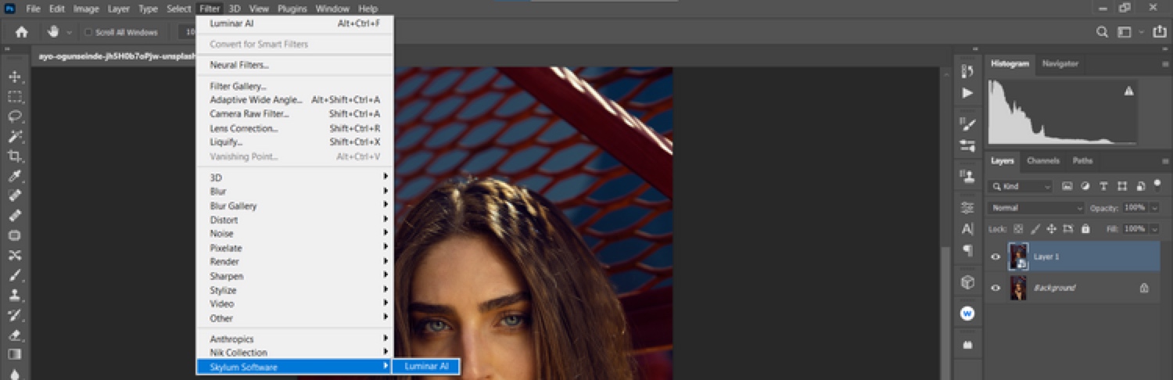Open the Brush Settings panel icon
This screenshot has height=380, width=1173.
pos(967,124)
